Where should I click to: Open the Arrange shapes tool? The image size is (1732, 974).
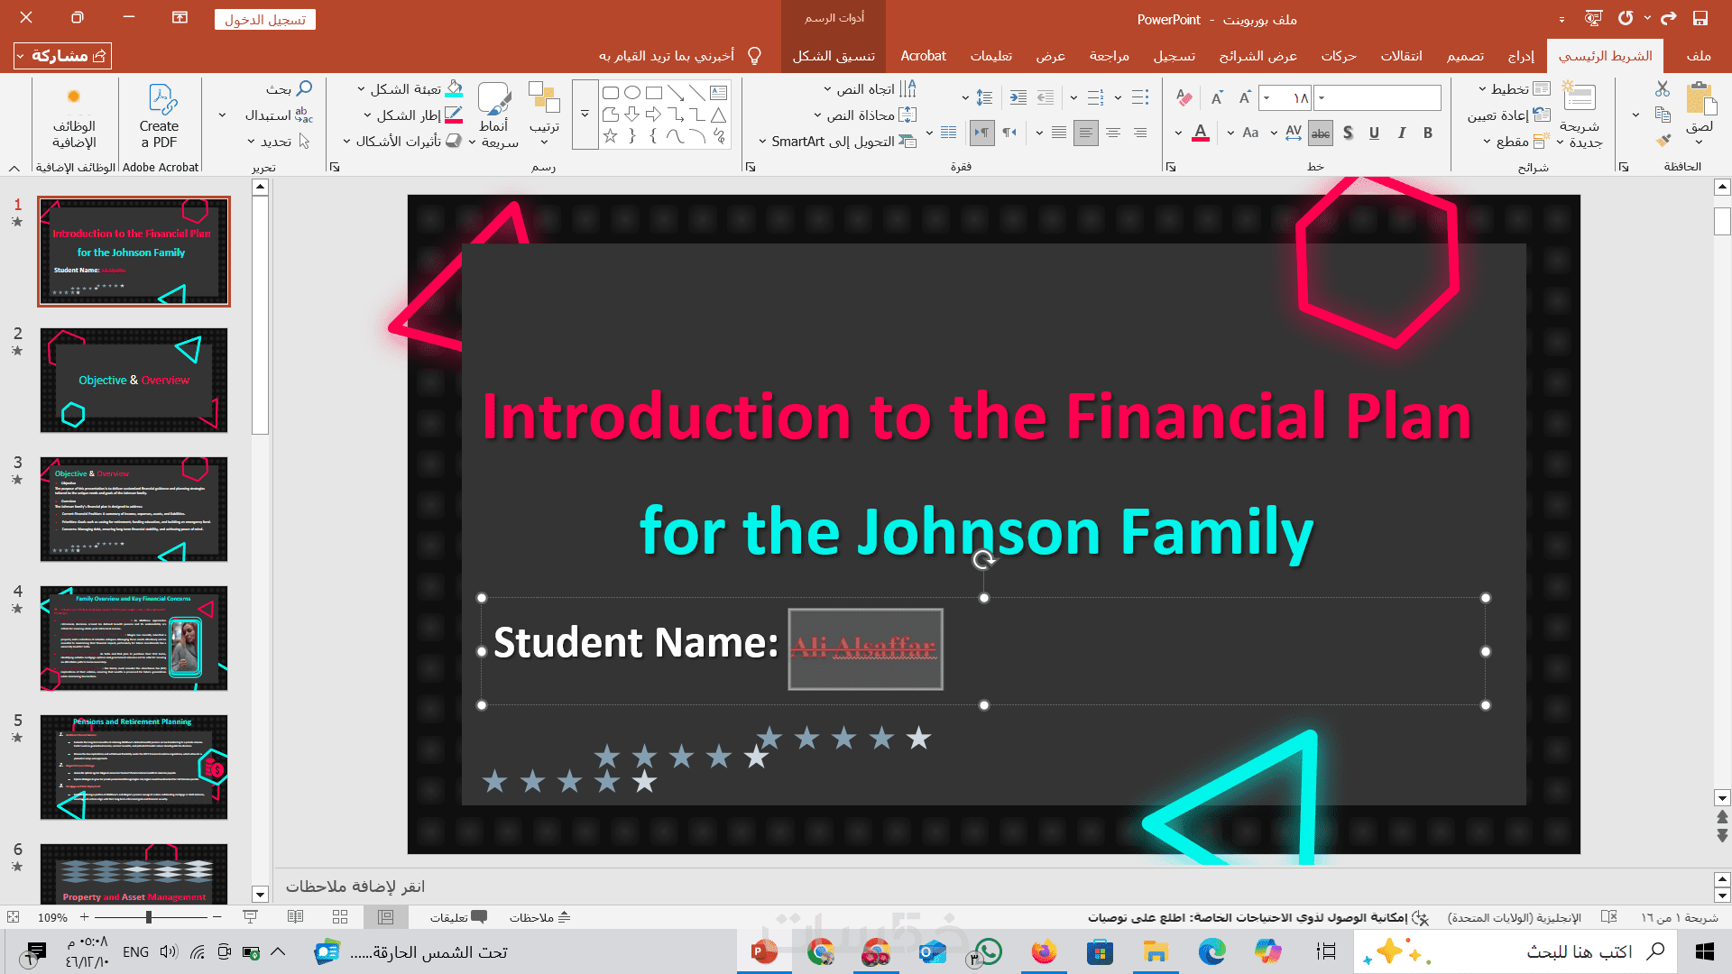point(544,113)
